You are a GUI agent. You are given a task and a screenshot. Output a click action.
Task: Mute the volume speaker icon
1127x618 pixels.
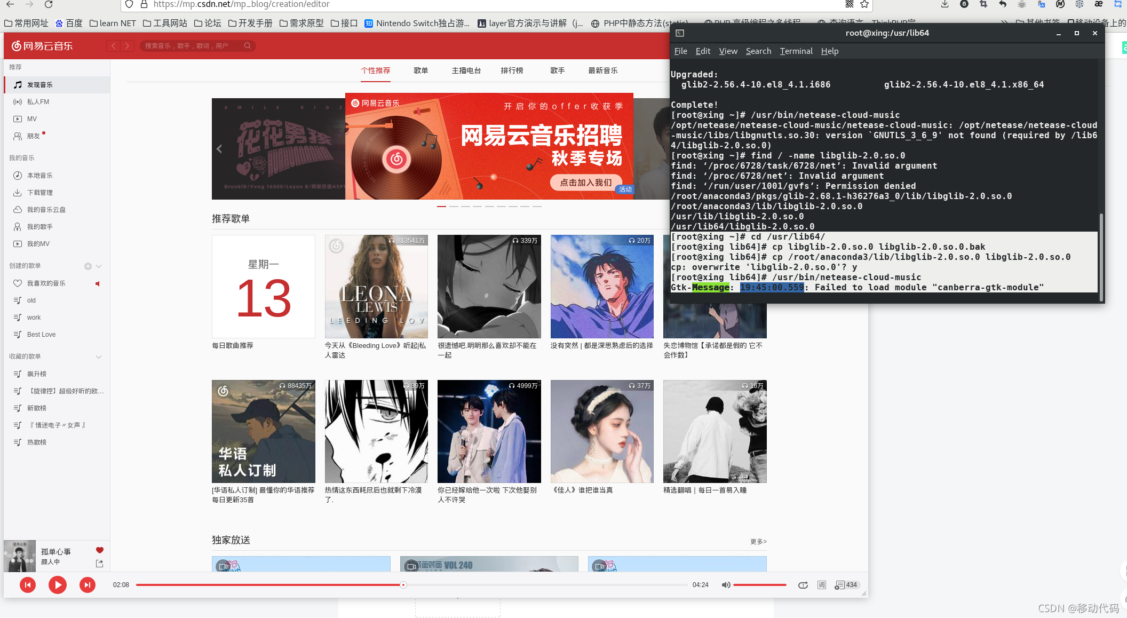[x=726, y=584]
